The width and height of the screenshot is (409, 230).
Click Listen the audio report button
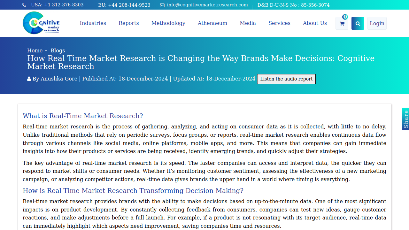(x=287, y=79)
